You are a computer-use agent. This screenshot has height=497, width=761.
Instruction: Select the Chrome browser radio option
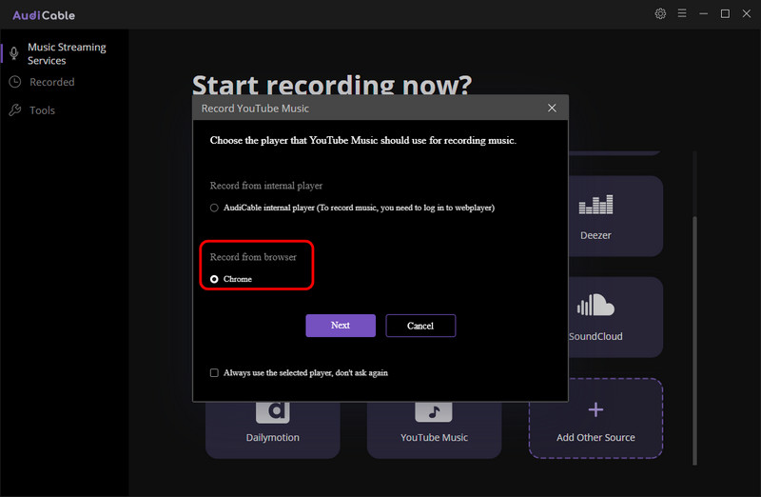(214, 279)
